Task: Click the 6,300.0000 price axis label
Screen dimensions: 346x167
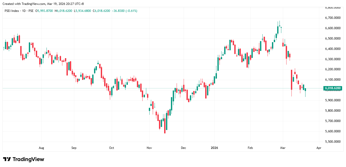Action: (x=333, y=59)
